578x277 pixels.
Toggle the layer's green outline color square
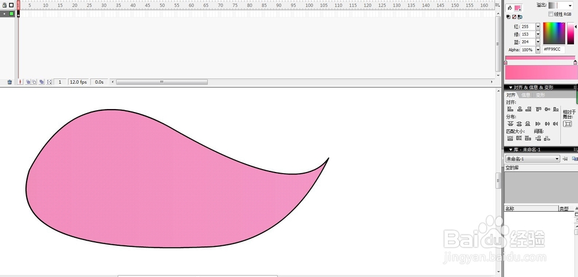pos(12,14)
